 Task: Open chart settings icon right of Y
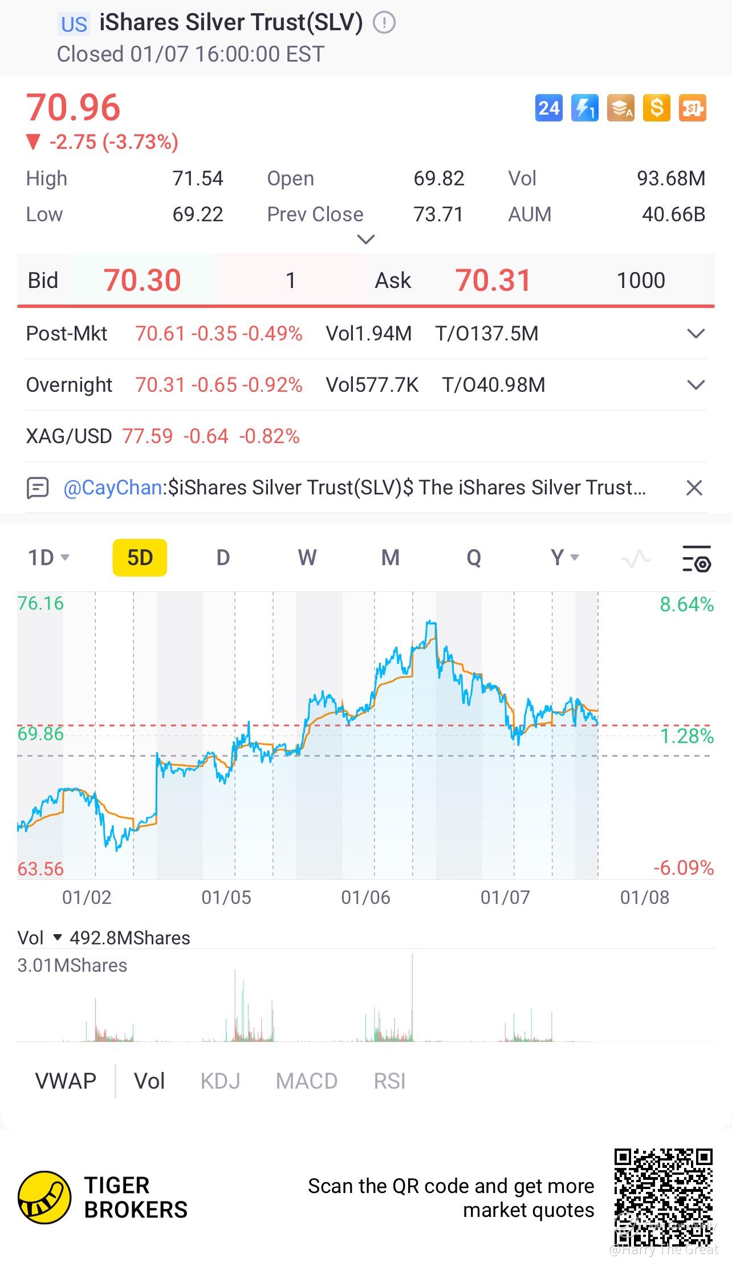[x=697, y=558]
